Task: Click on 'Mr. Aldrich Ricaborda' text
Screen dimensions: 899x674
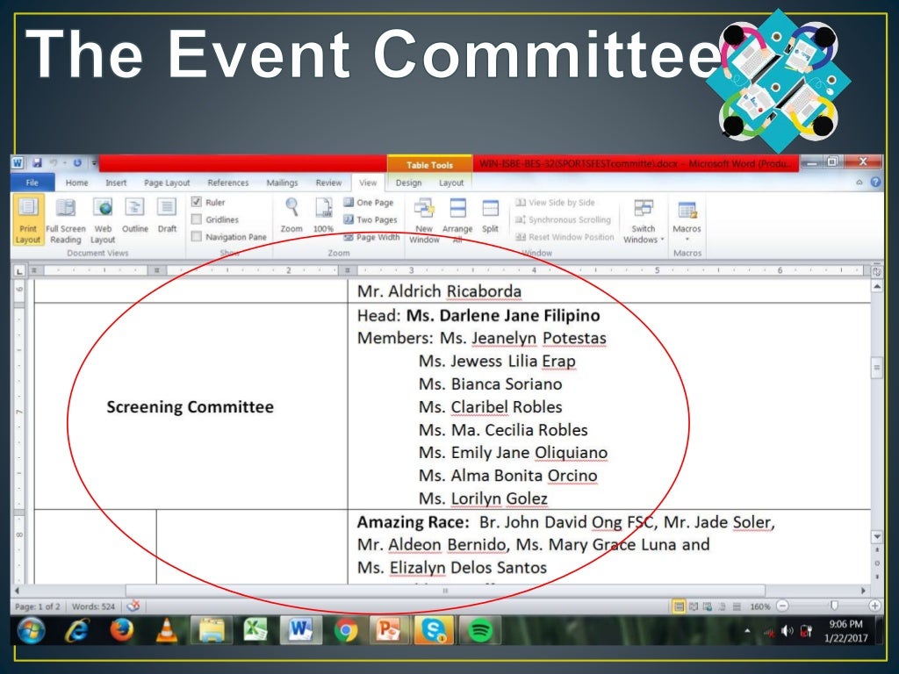Action: [x=439, y=291]
